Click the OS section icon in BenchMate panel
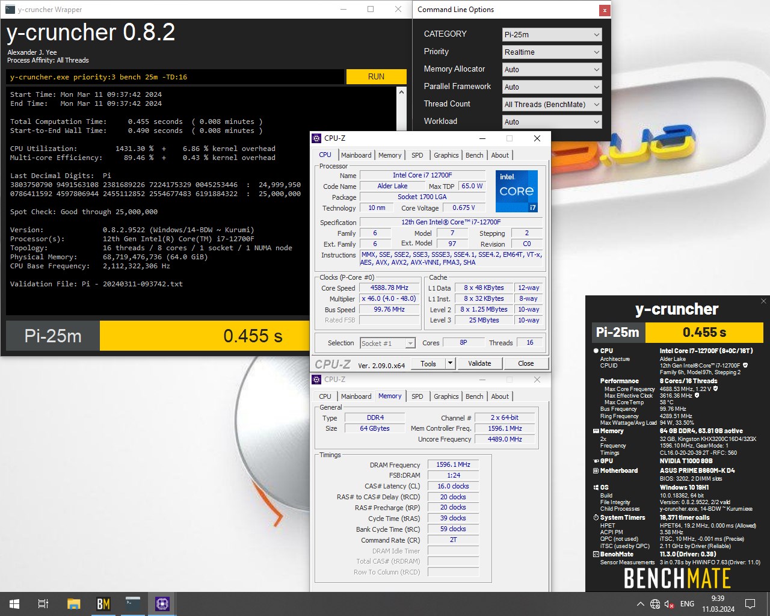 pyautogui.click(x=596, y=487)
